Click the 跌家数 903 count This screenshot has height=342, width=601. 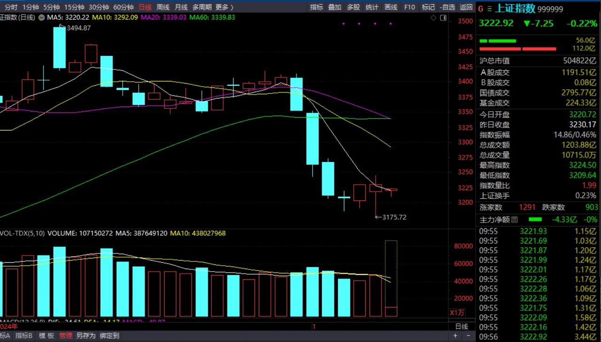click(592, 207)
